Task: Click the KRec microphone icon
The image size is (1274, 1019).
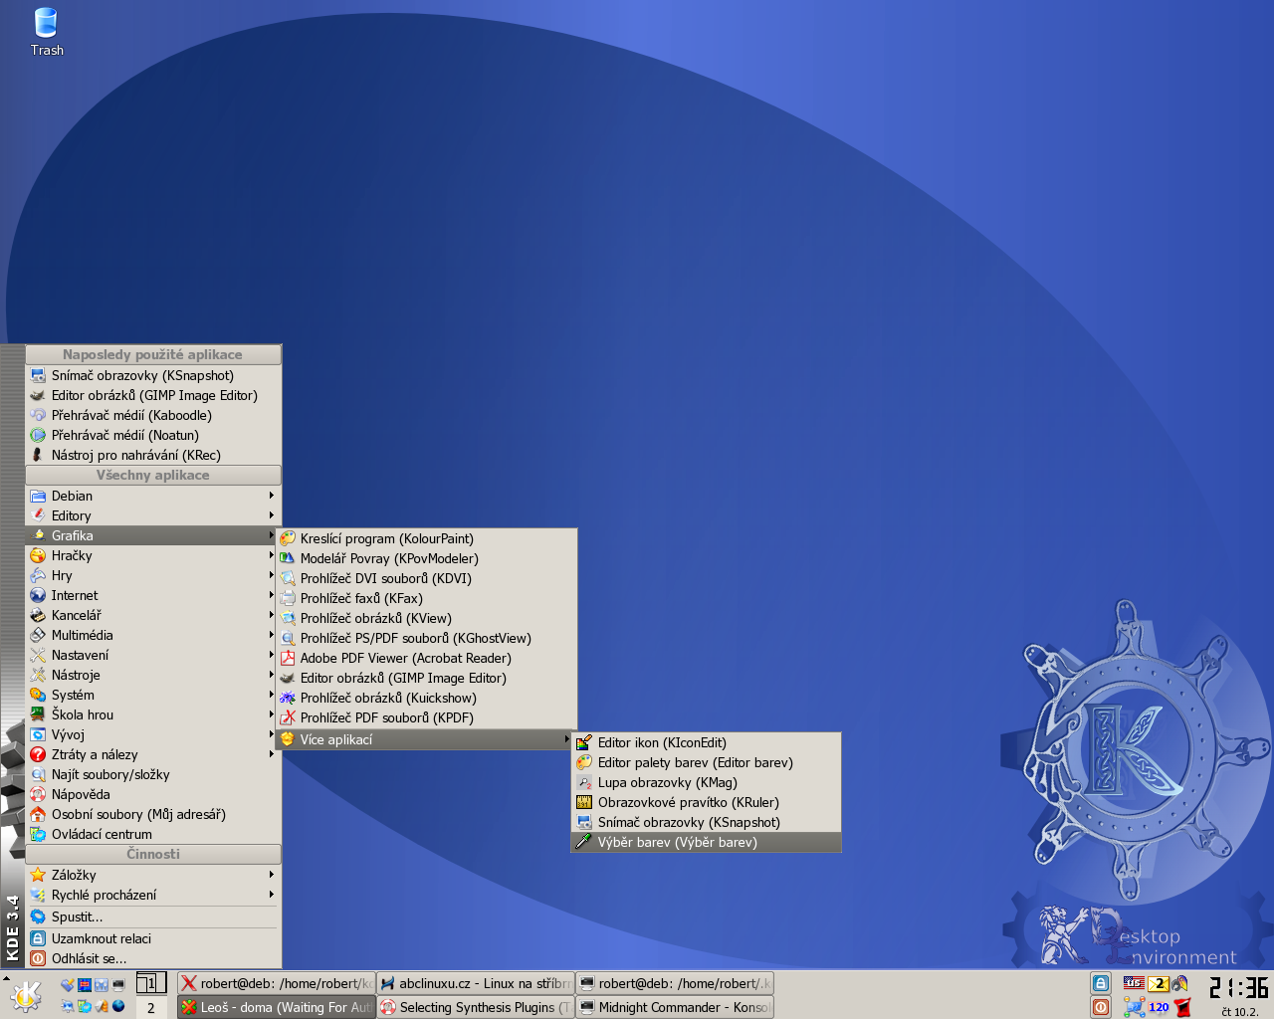Action: tap(38, 455)
